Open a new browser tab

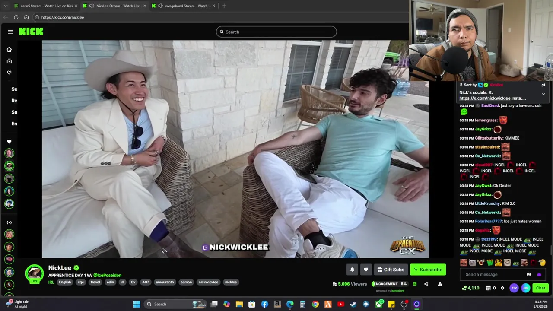point(224,6)
